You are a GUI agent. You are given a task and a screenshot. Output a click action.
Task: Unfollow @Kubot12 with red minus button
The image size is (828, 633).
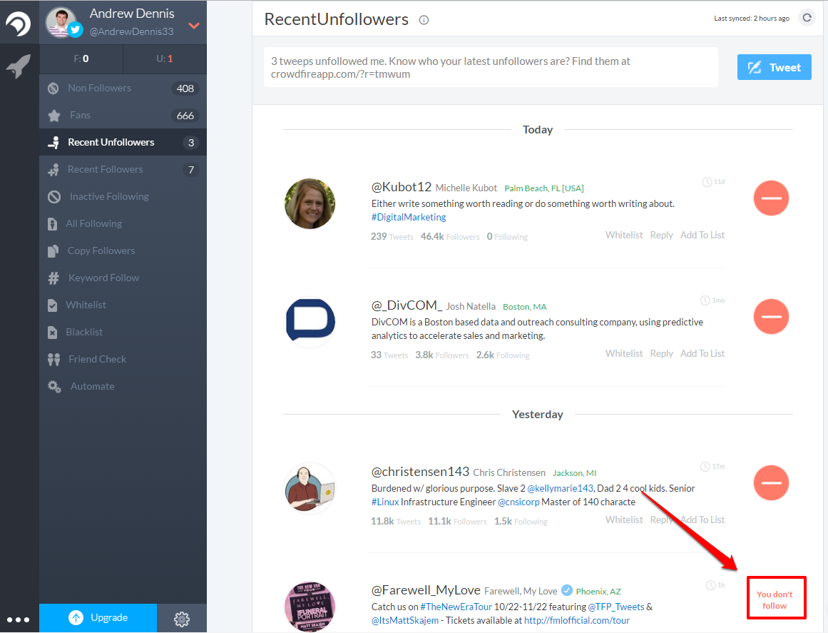pos(771,198)
